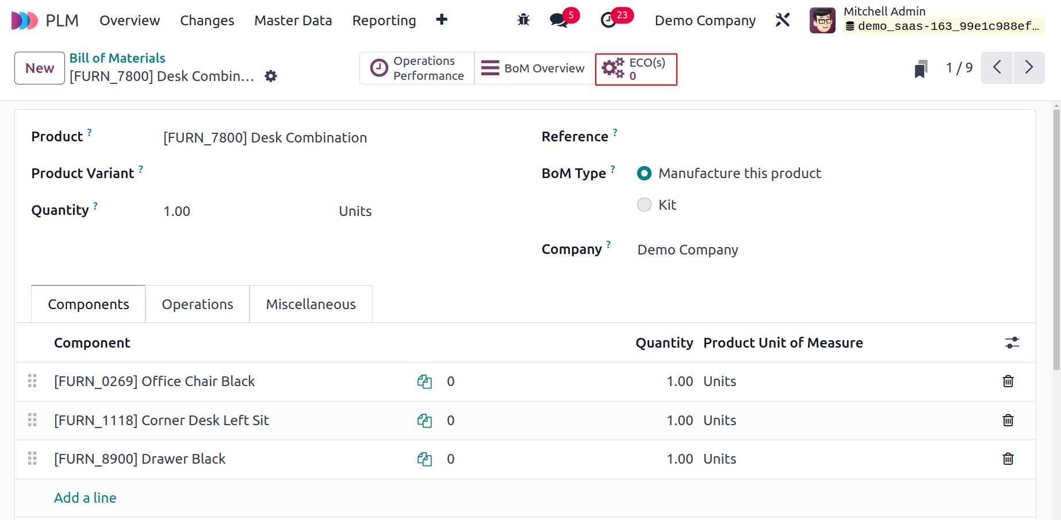Screen dimensions: 1061x520
Task: Click the copy icon for Corner Desk Left Sit
Action: (424, 421)
